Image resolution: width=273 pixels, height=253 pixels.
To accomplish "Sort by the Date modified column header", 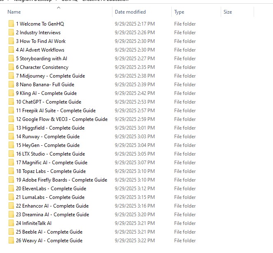I will (x=130, y=12).
